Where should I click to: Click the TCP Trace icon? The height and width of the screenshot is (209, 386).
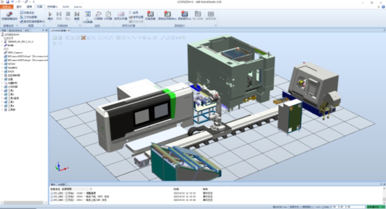[98, 15]
